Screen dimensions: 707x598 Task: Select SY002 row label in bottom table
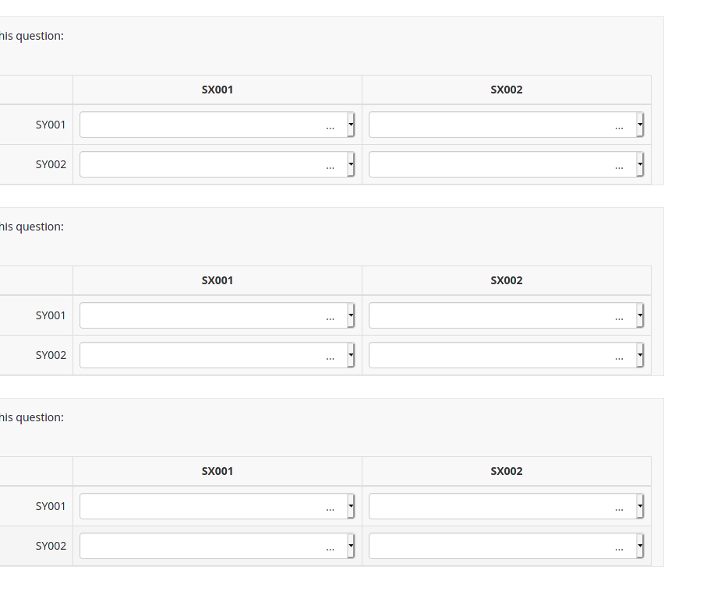(x=51, y=546)
